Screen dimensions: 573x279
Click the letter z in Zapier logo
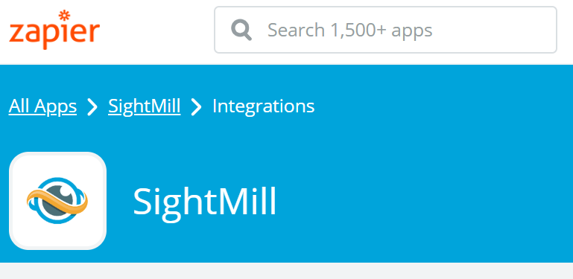(16, 33)
